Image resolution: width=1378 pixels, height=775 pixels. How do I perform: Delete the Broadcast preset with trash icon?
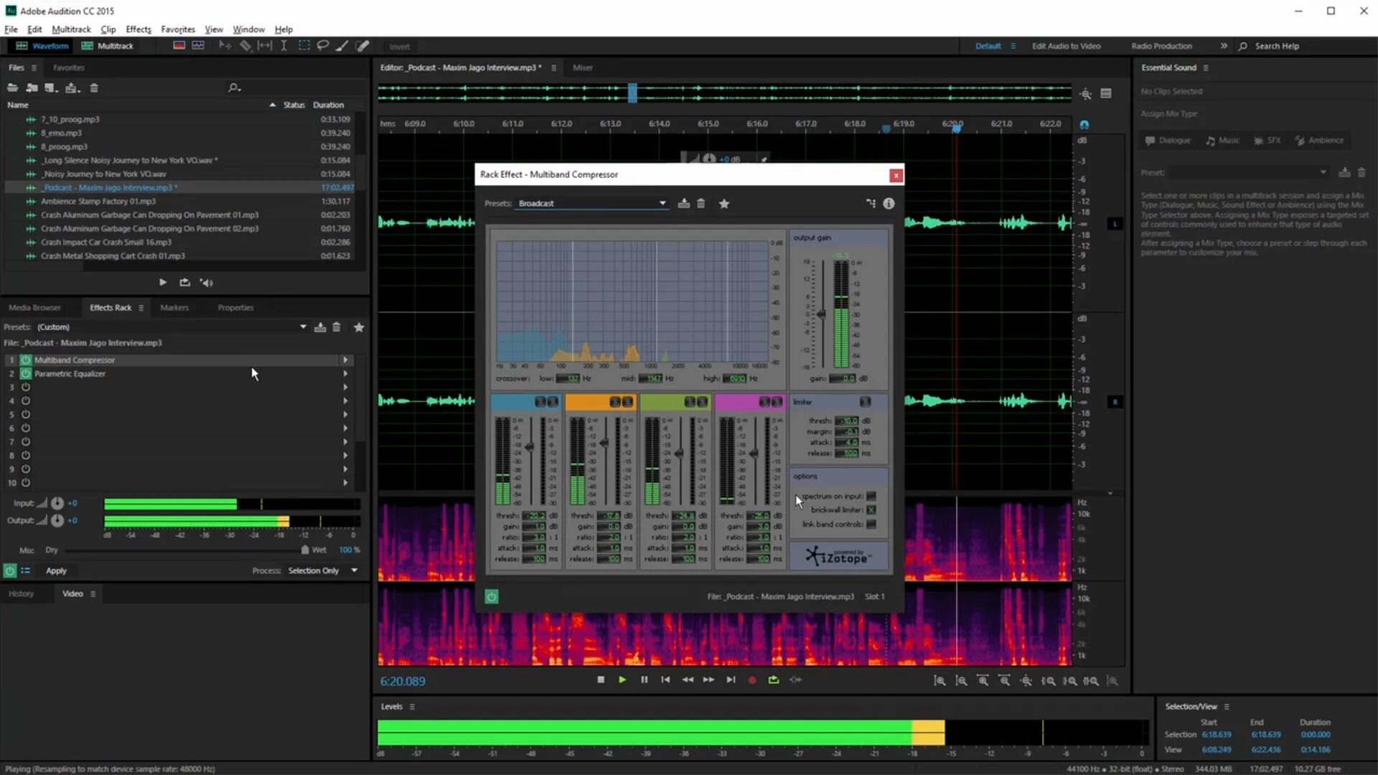pos(701,204)
